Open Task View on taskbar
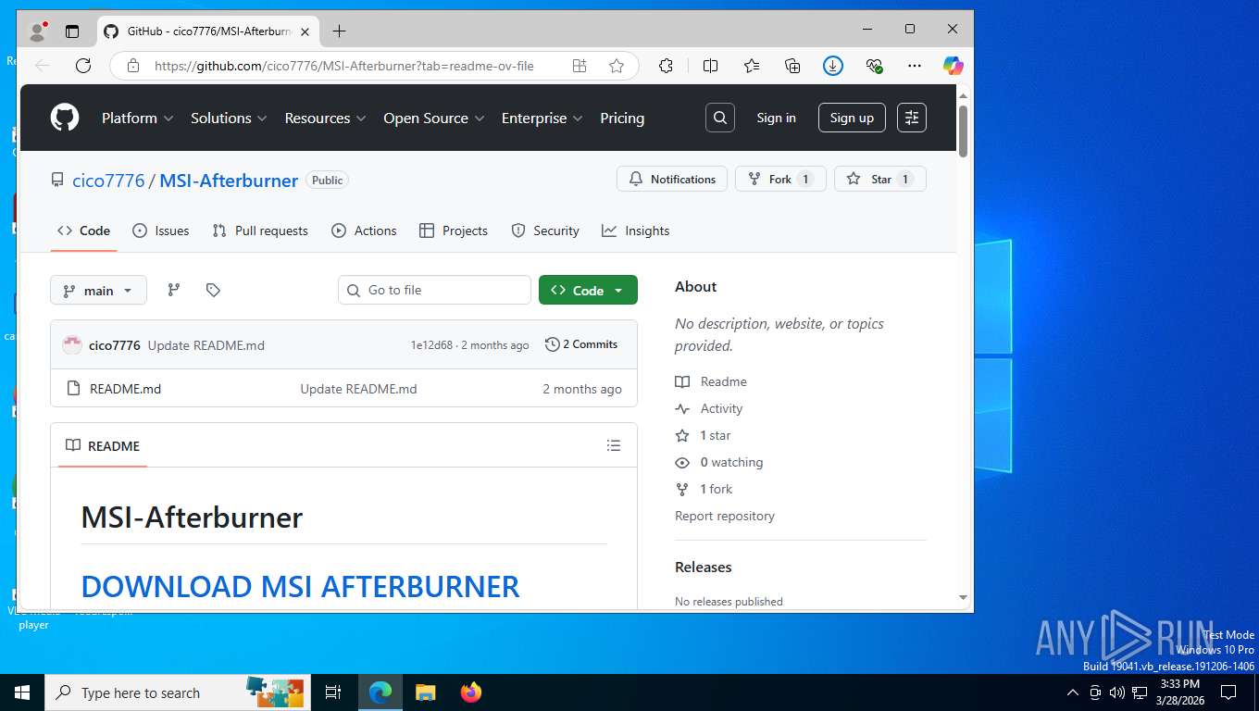This screenshot has width=1259, height=711. pos(333,692)
